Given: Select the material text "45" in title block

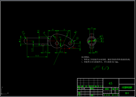Looking at the screenshot, I should 110,83.
